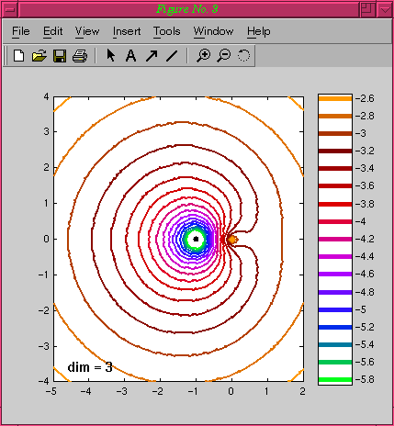Expand the View menu
This screenshot has height=426, width=394.
(x=87, y=31)
